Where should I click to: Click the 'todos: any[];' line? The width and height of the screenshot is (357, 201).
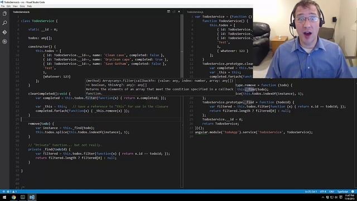[40, 38]
